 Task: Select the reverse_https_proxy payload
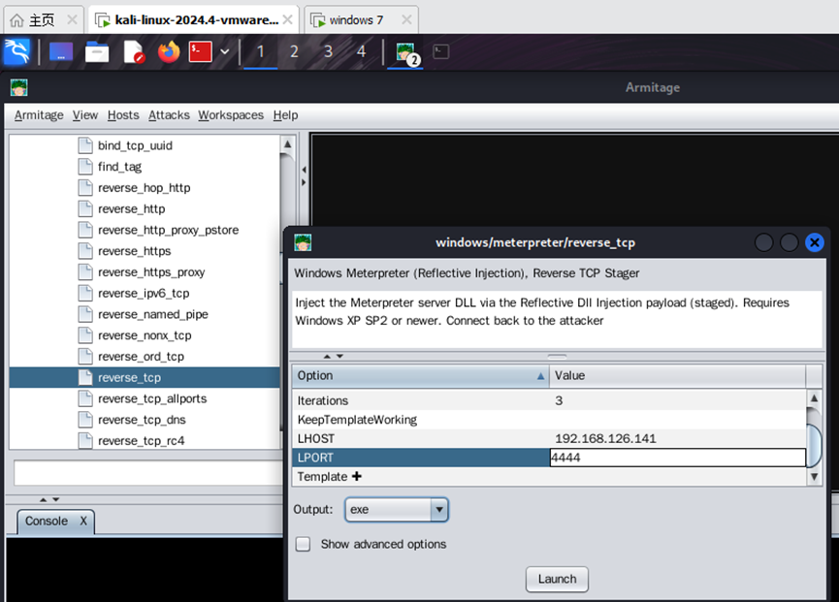pyautogui.click(x=151, y=272)
